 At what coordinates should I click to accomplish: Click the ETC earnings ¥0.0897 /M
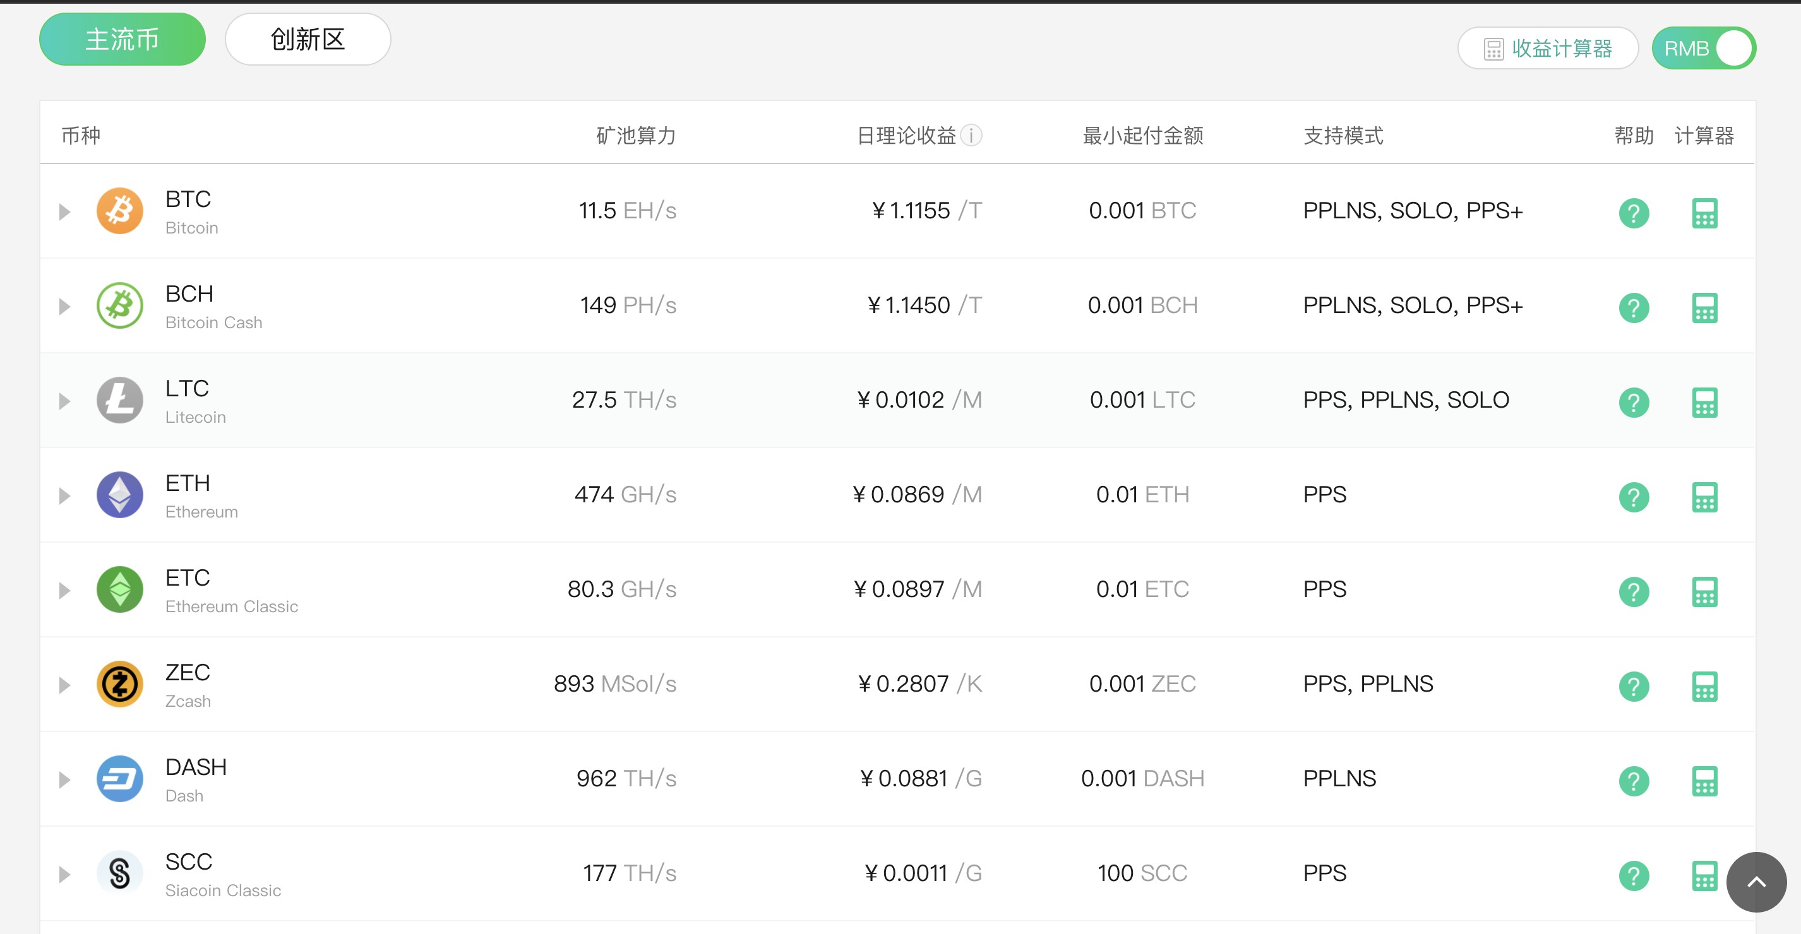coord(918,589)
